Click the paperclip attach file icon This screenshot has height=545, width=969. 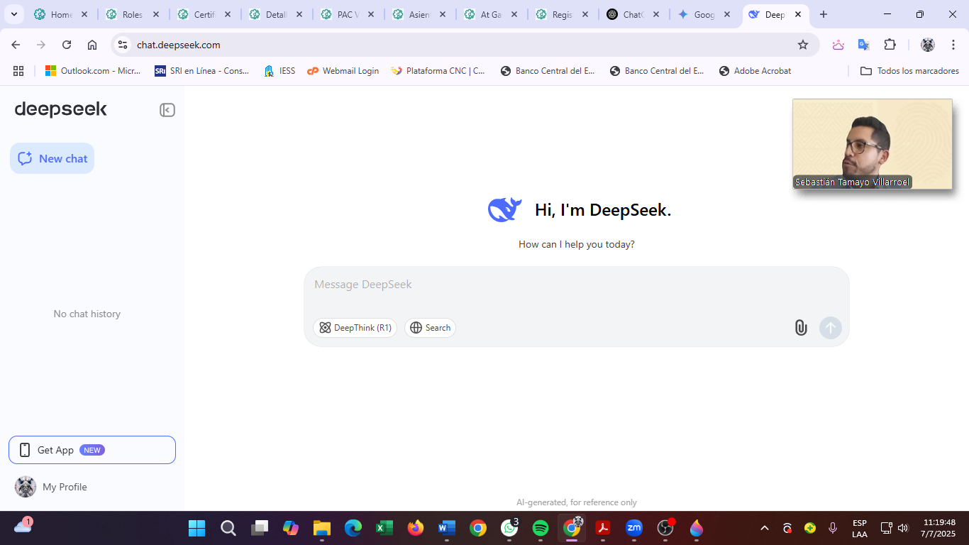click(x=801, y=328)
